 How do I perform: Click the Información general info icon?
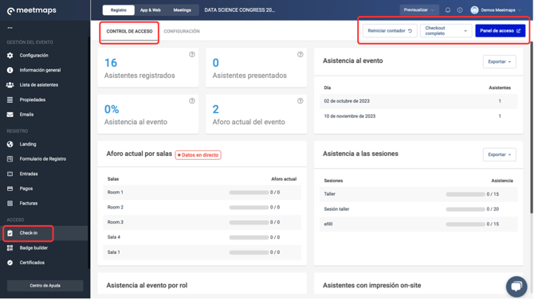[x=10, y=70]
